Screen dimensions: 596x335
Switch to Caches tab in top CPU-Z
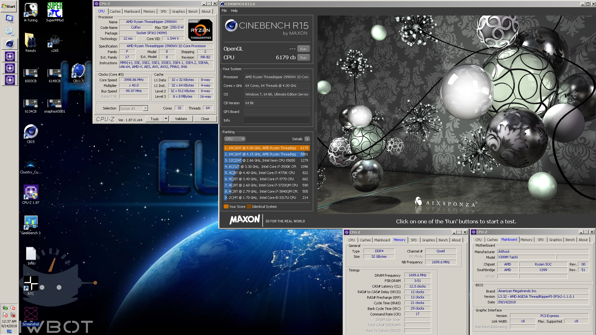(x=115, y=11)
